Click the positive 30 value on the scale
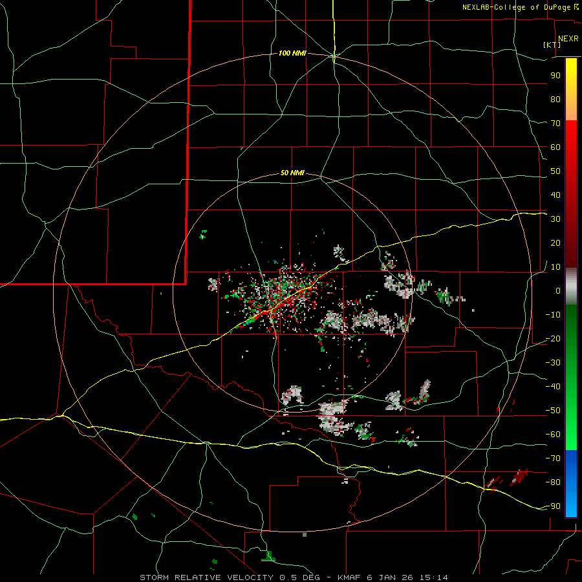This screenshot has width=582, height=582. click(555, 219)
